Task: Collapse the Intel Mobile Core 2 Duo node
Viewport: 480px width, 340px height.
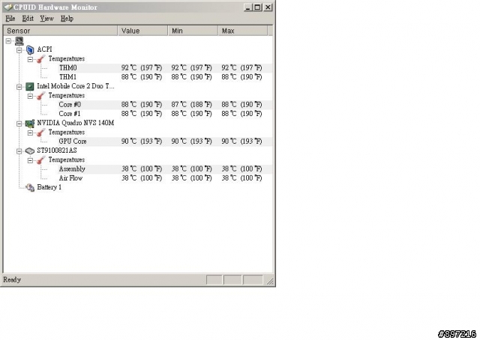Action: [19, 87]
